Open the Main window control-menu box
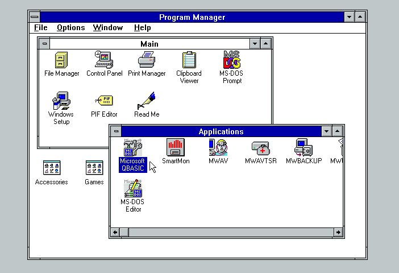 coord(44,44)
